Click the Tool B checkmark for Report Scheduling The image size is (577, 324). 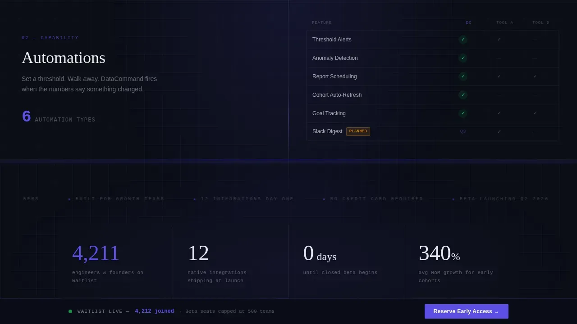click(x=535, y=76)
